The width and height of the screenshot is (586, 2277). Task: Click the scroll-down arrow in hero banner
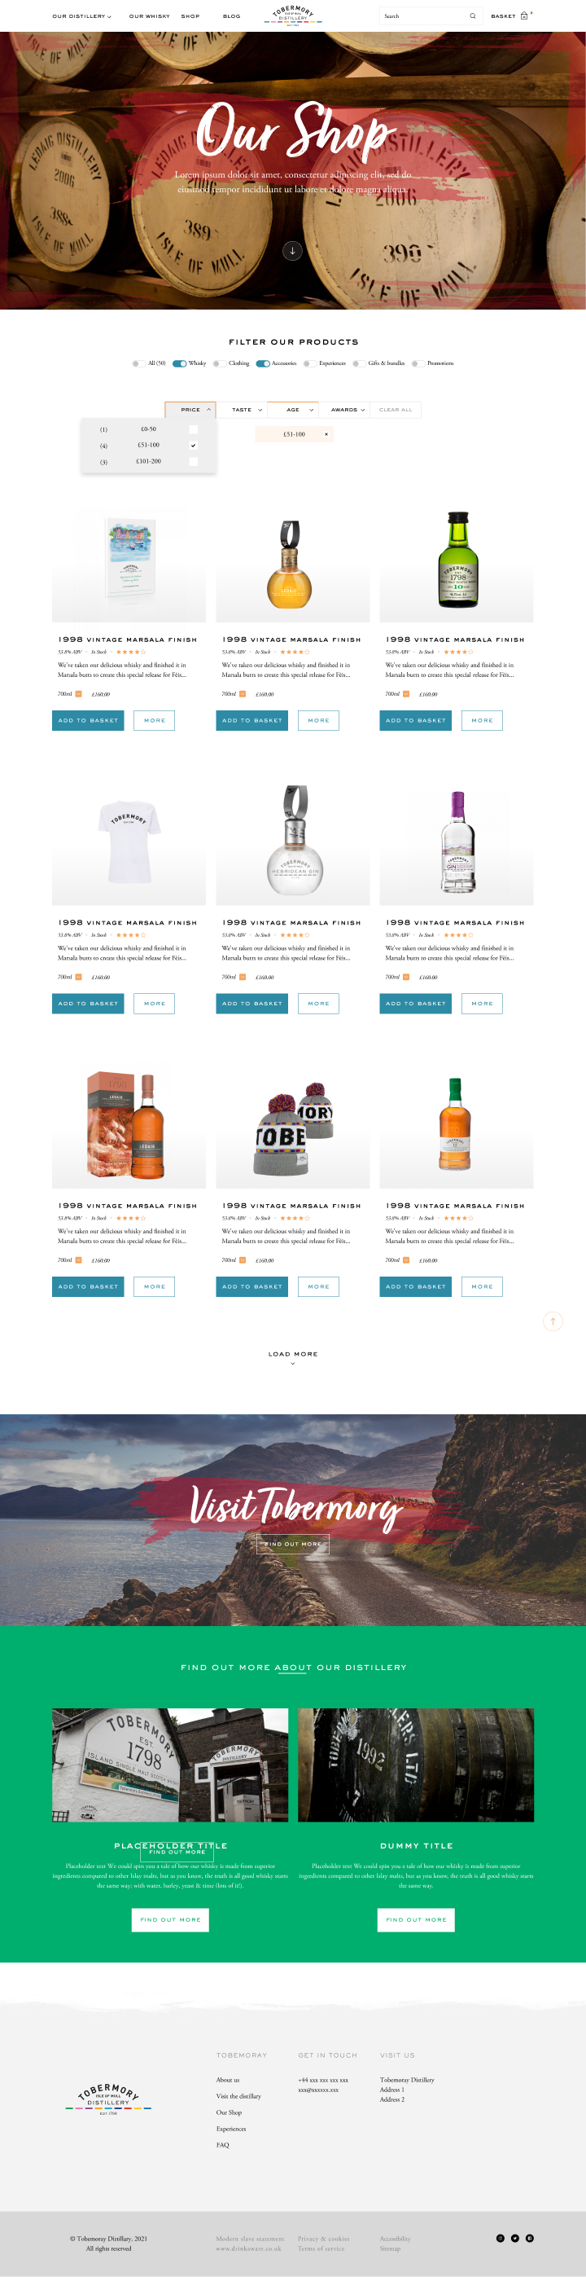pos(292,251)
